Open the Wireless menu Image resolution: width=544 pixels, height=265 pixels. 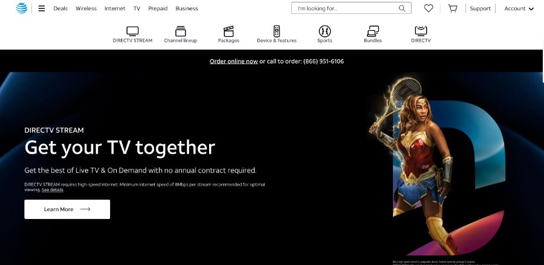point(86,8)
